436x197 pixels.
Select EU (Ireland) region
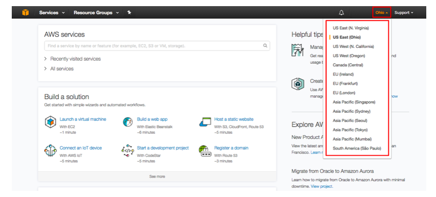pos(343,75)
